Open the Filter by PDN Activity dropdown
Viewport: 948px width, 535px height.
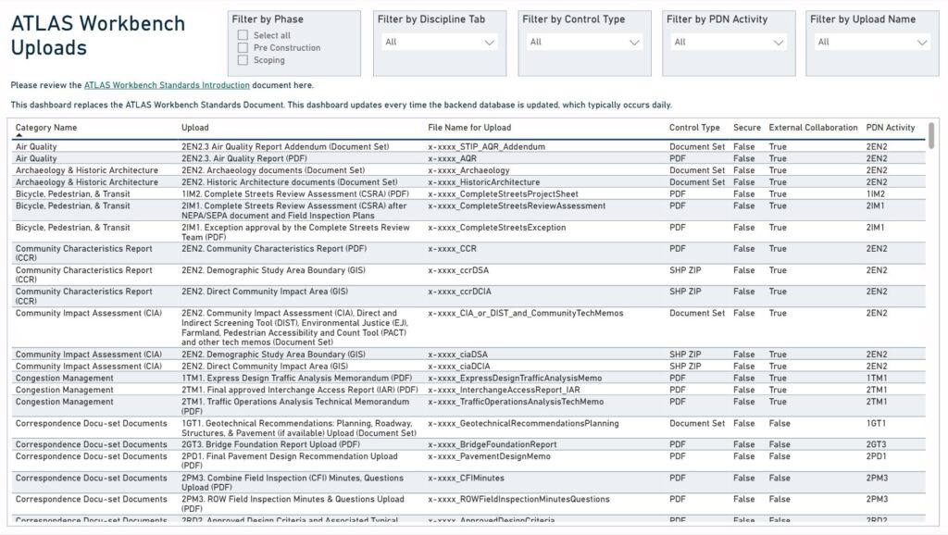point(729,42)
